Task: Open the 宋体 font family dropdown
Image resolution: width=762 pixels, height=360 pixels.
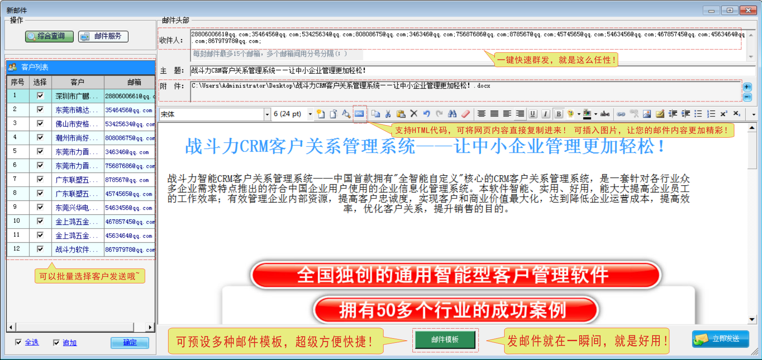Action: 267,114
